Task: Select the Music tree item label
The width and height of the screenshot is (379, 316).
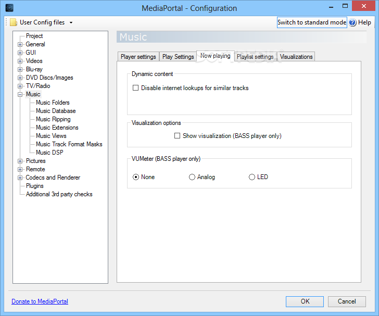Action: [x=33, y=94]
